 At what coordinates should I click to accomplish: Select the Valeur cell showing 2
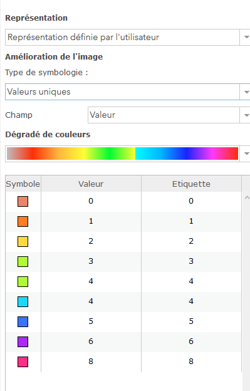[91, 241]
